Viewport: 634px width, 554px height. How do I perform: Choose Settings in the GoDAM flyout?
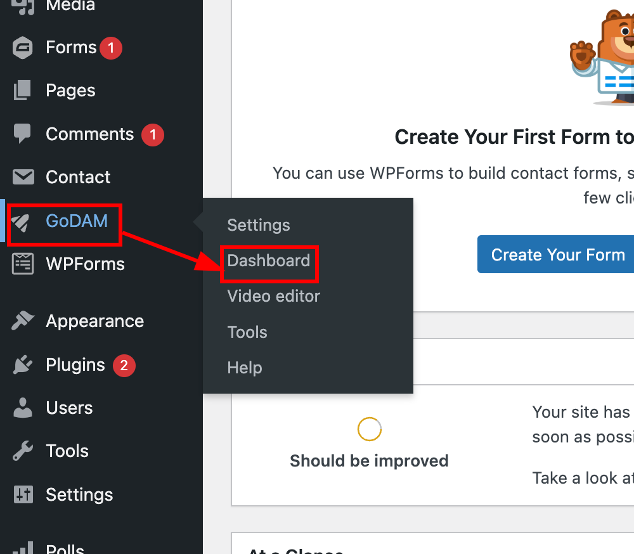[259, 225]
